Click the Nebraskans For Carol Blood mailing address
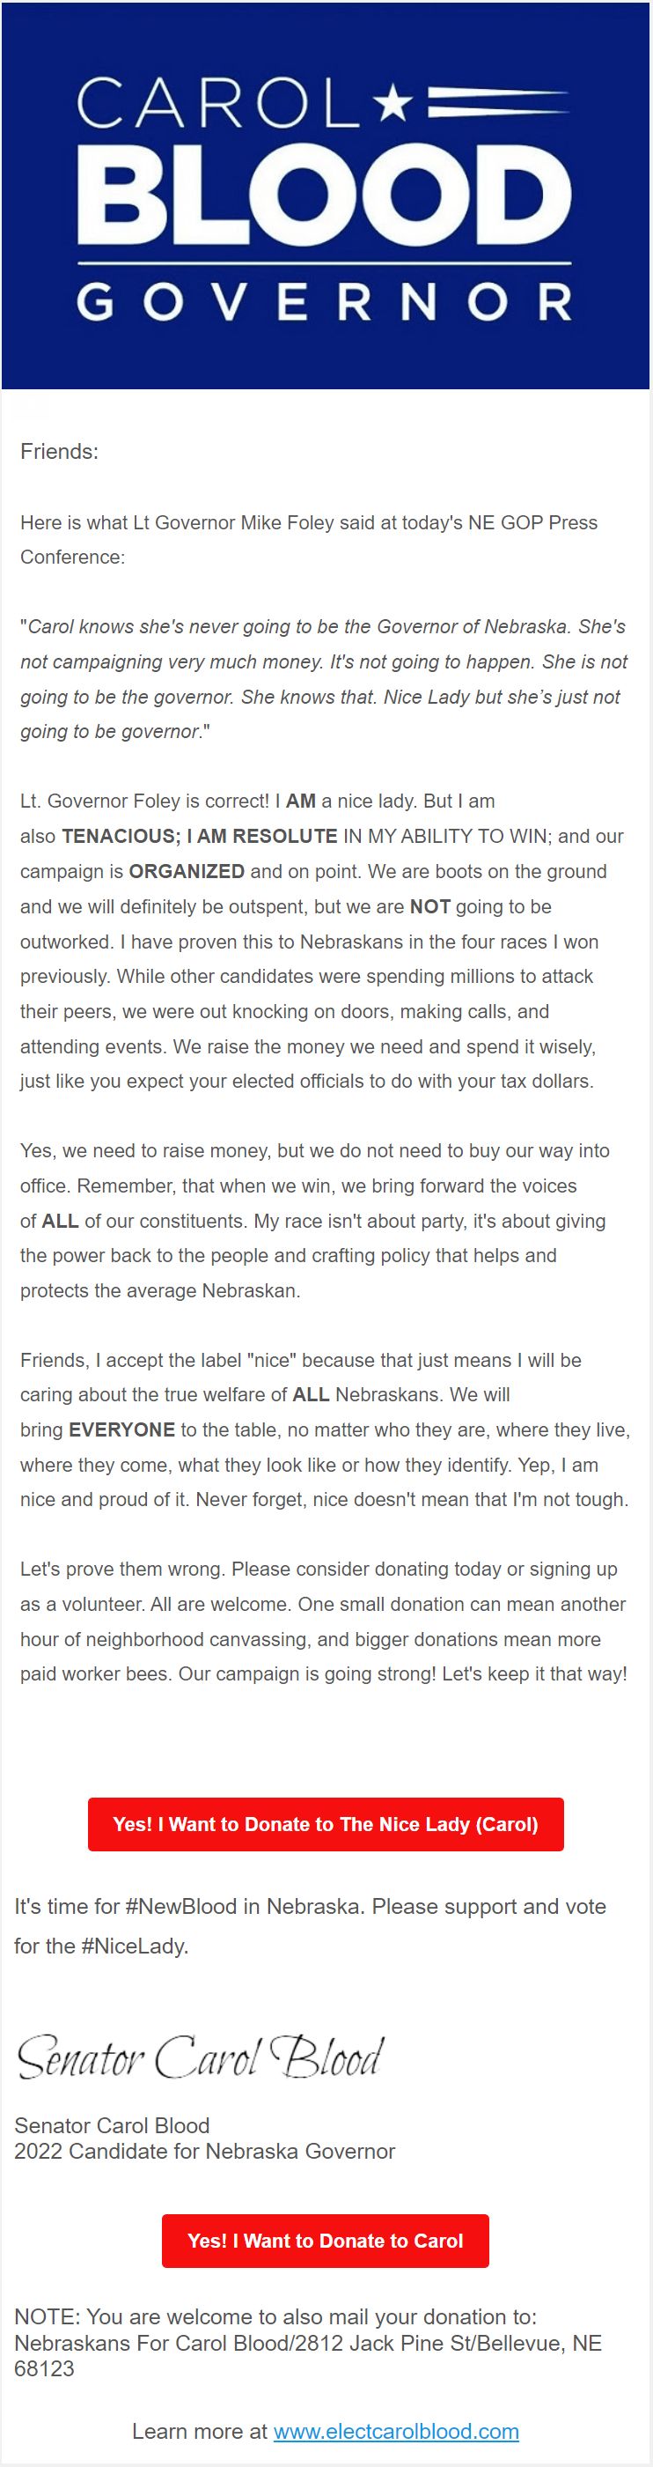Viewport: 653px width, 2467px height. pos(308,2355)
